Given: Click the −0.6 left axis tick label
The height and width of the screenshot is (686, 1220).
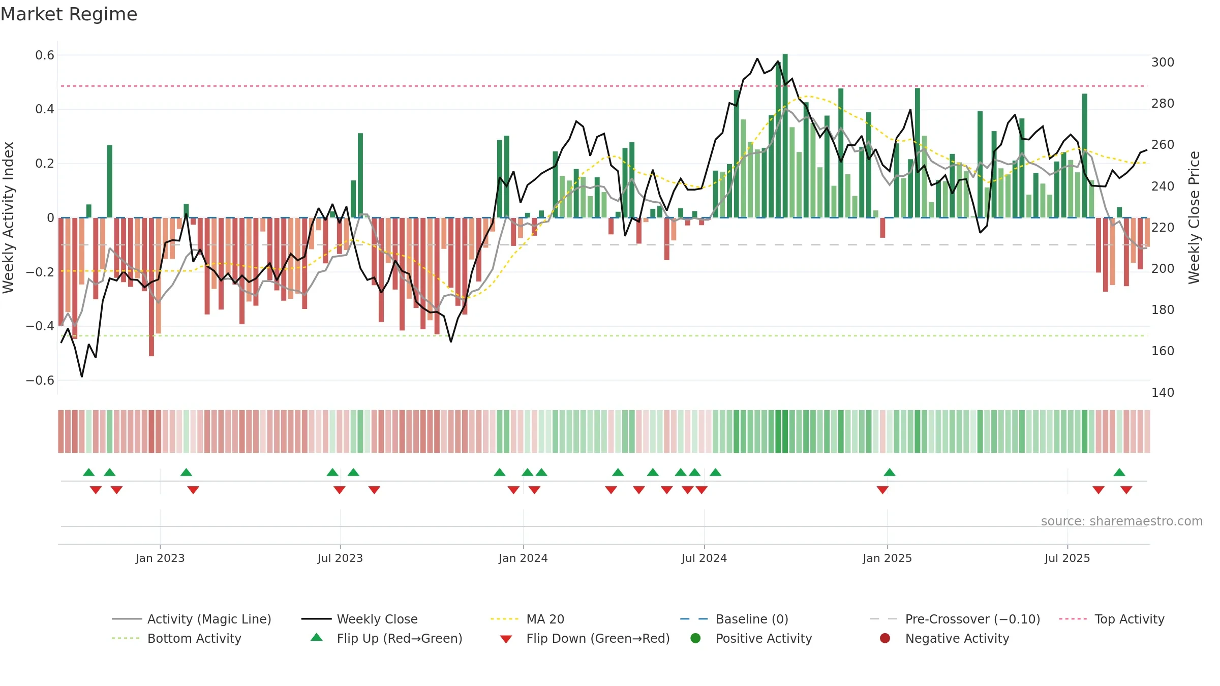Looking at the screenshot, I should click(x=40, y=380).
